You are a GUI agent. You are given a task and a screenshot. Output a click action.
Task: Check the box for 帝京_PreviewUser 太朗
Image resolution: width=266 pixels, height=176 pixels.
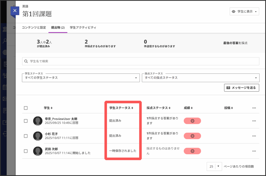pyautogui.click(x=26, y=121)
